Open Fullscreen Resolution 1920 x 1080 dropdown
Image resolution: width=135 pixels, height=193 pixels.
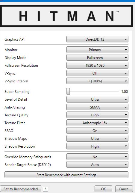pos(97,66)
